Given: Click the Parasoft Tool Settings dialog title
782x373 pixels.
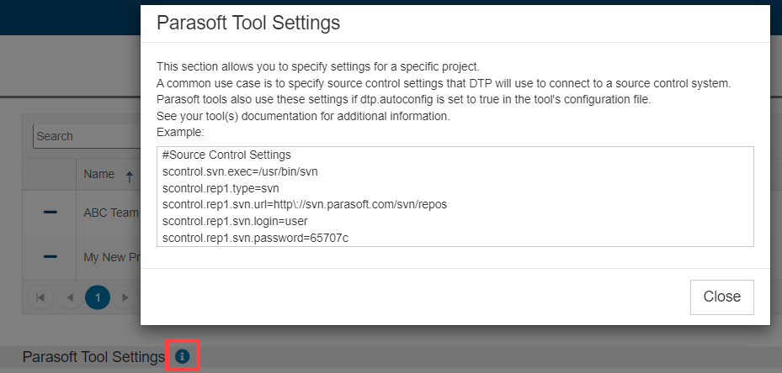Looking at the screenshot, I should click(x=248, y=23).
